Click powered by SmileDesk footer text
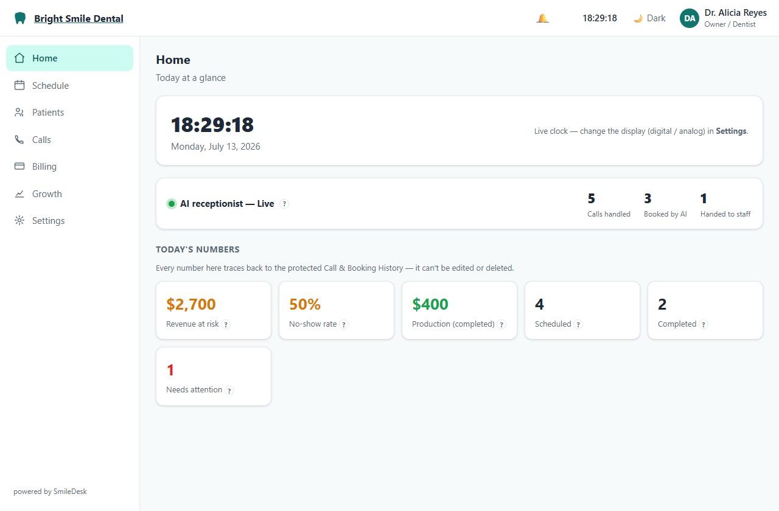 point(50,492)
